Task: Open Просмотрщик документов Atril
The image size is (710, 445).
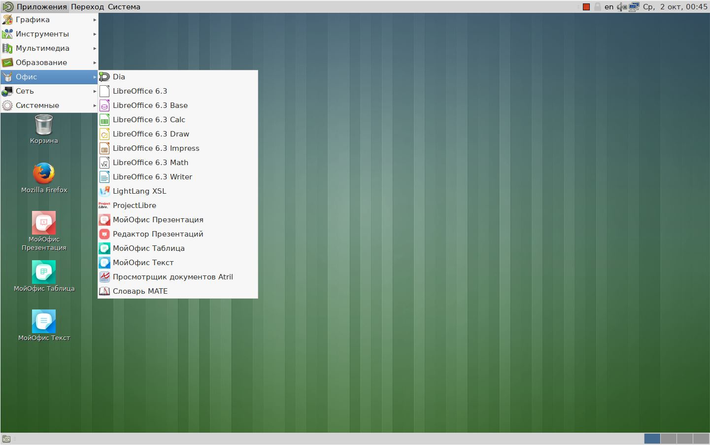Action: 178,277
